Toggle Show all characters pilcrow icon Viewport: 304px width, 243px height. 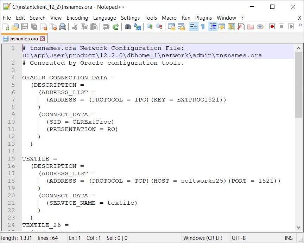coord(203,27)
